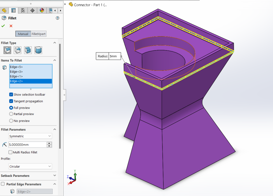Screen dimensions: 273x196
Task: Switch to the FilletXpert tab
Action: [38, 34]
